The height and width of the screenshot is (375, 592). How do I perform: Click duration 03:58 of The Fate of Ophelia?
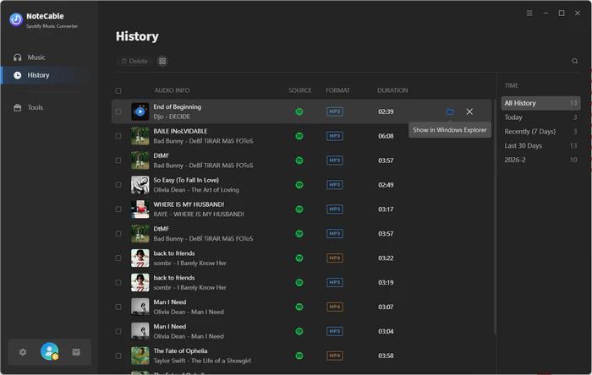(x=386, y=356)
